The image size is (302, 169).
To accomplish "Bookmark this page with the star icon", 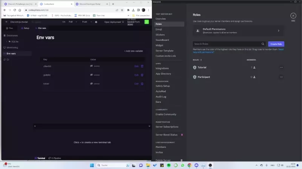I will point(122,10).
